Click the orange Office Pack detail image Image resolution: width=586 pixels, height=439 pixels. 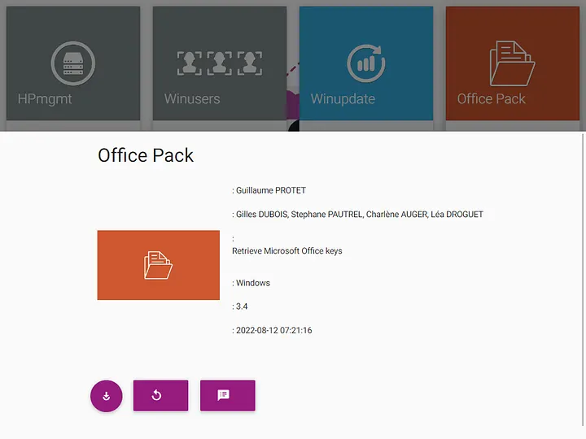pyautogui.click(x=159, y=265)
